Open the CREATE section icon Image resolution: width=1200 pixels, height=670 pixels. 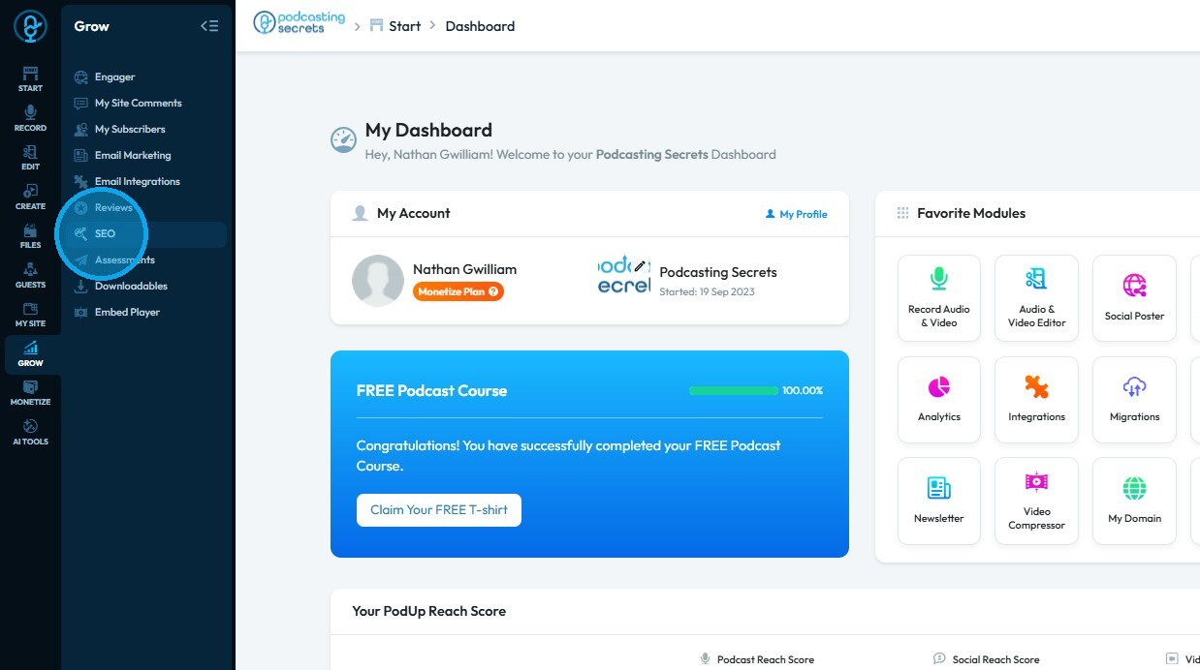click(x=30, y=198)
